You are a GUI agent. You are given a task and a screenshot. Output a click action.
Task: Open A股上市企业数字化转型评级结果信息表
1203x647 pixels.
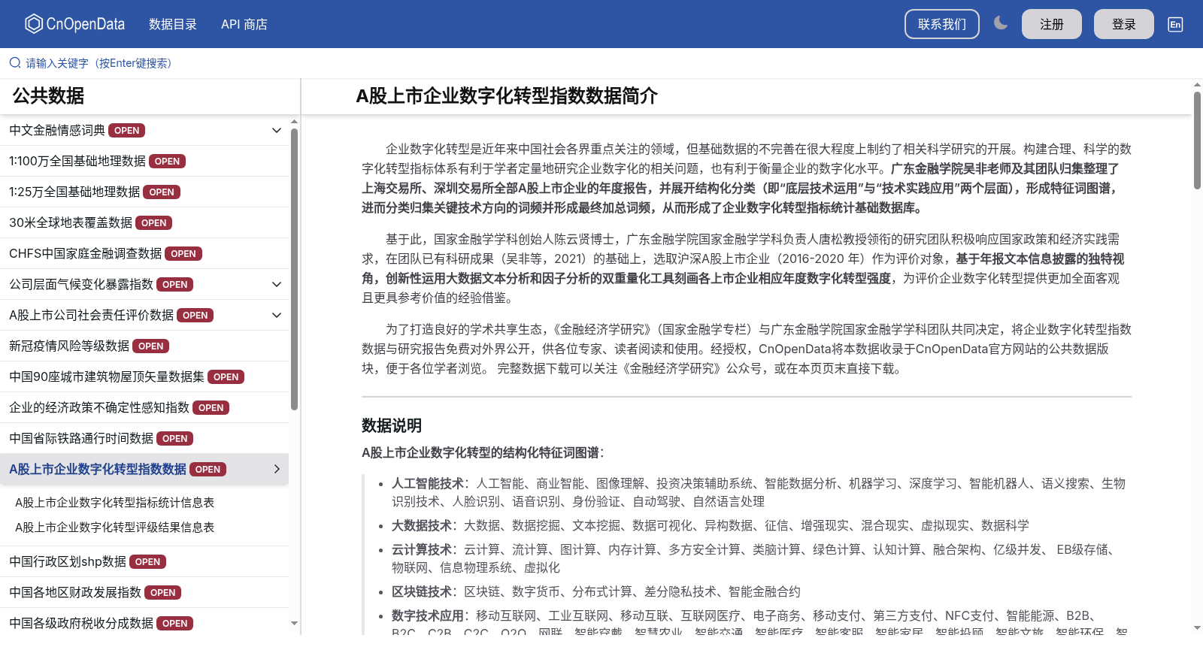114,527
